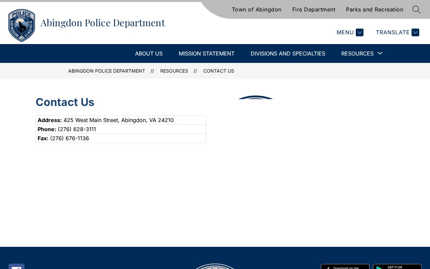Go to Fire Department link
Image resolution: width=430 pixels, height=269 pixels.
click(x=314, y=9)
